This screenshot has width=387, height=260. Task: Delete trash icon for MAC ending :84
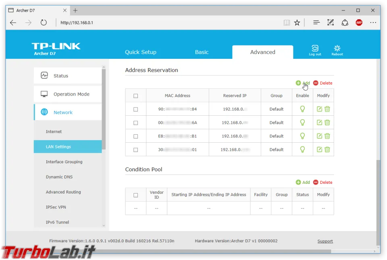click(x=327, y=109)
